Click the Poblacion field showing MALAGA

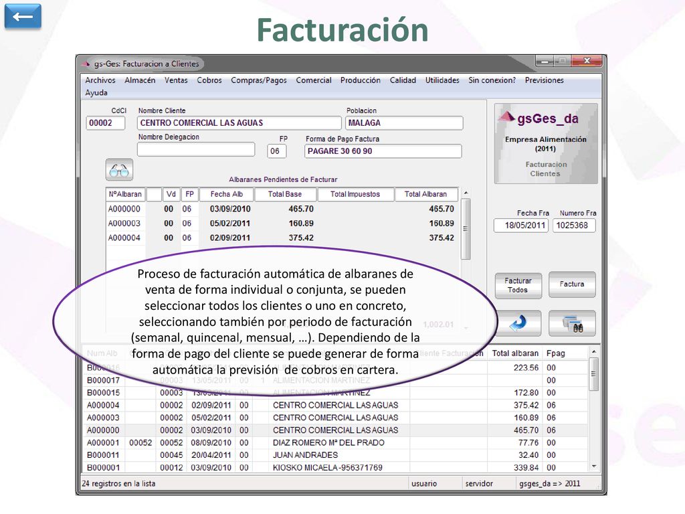click(404, 123)
